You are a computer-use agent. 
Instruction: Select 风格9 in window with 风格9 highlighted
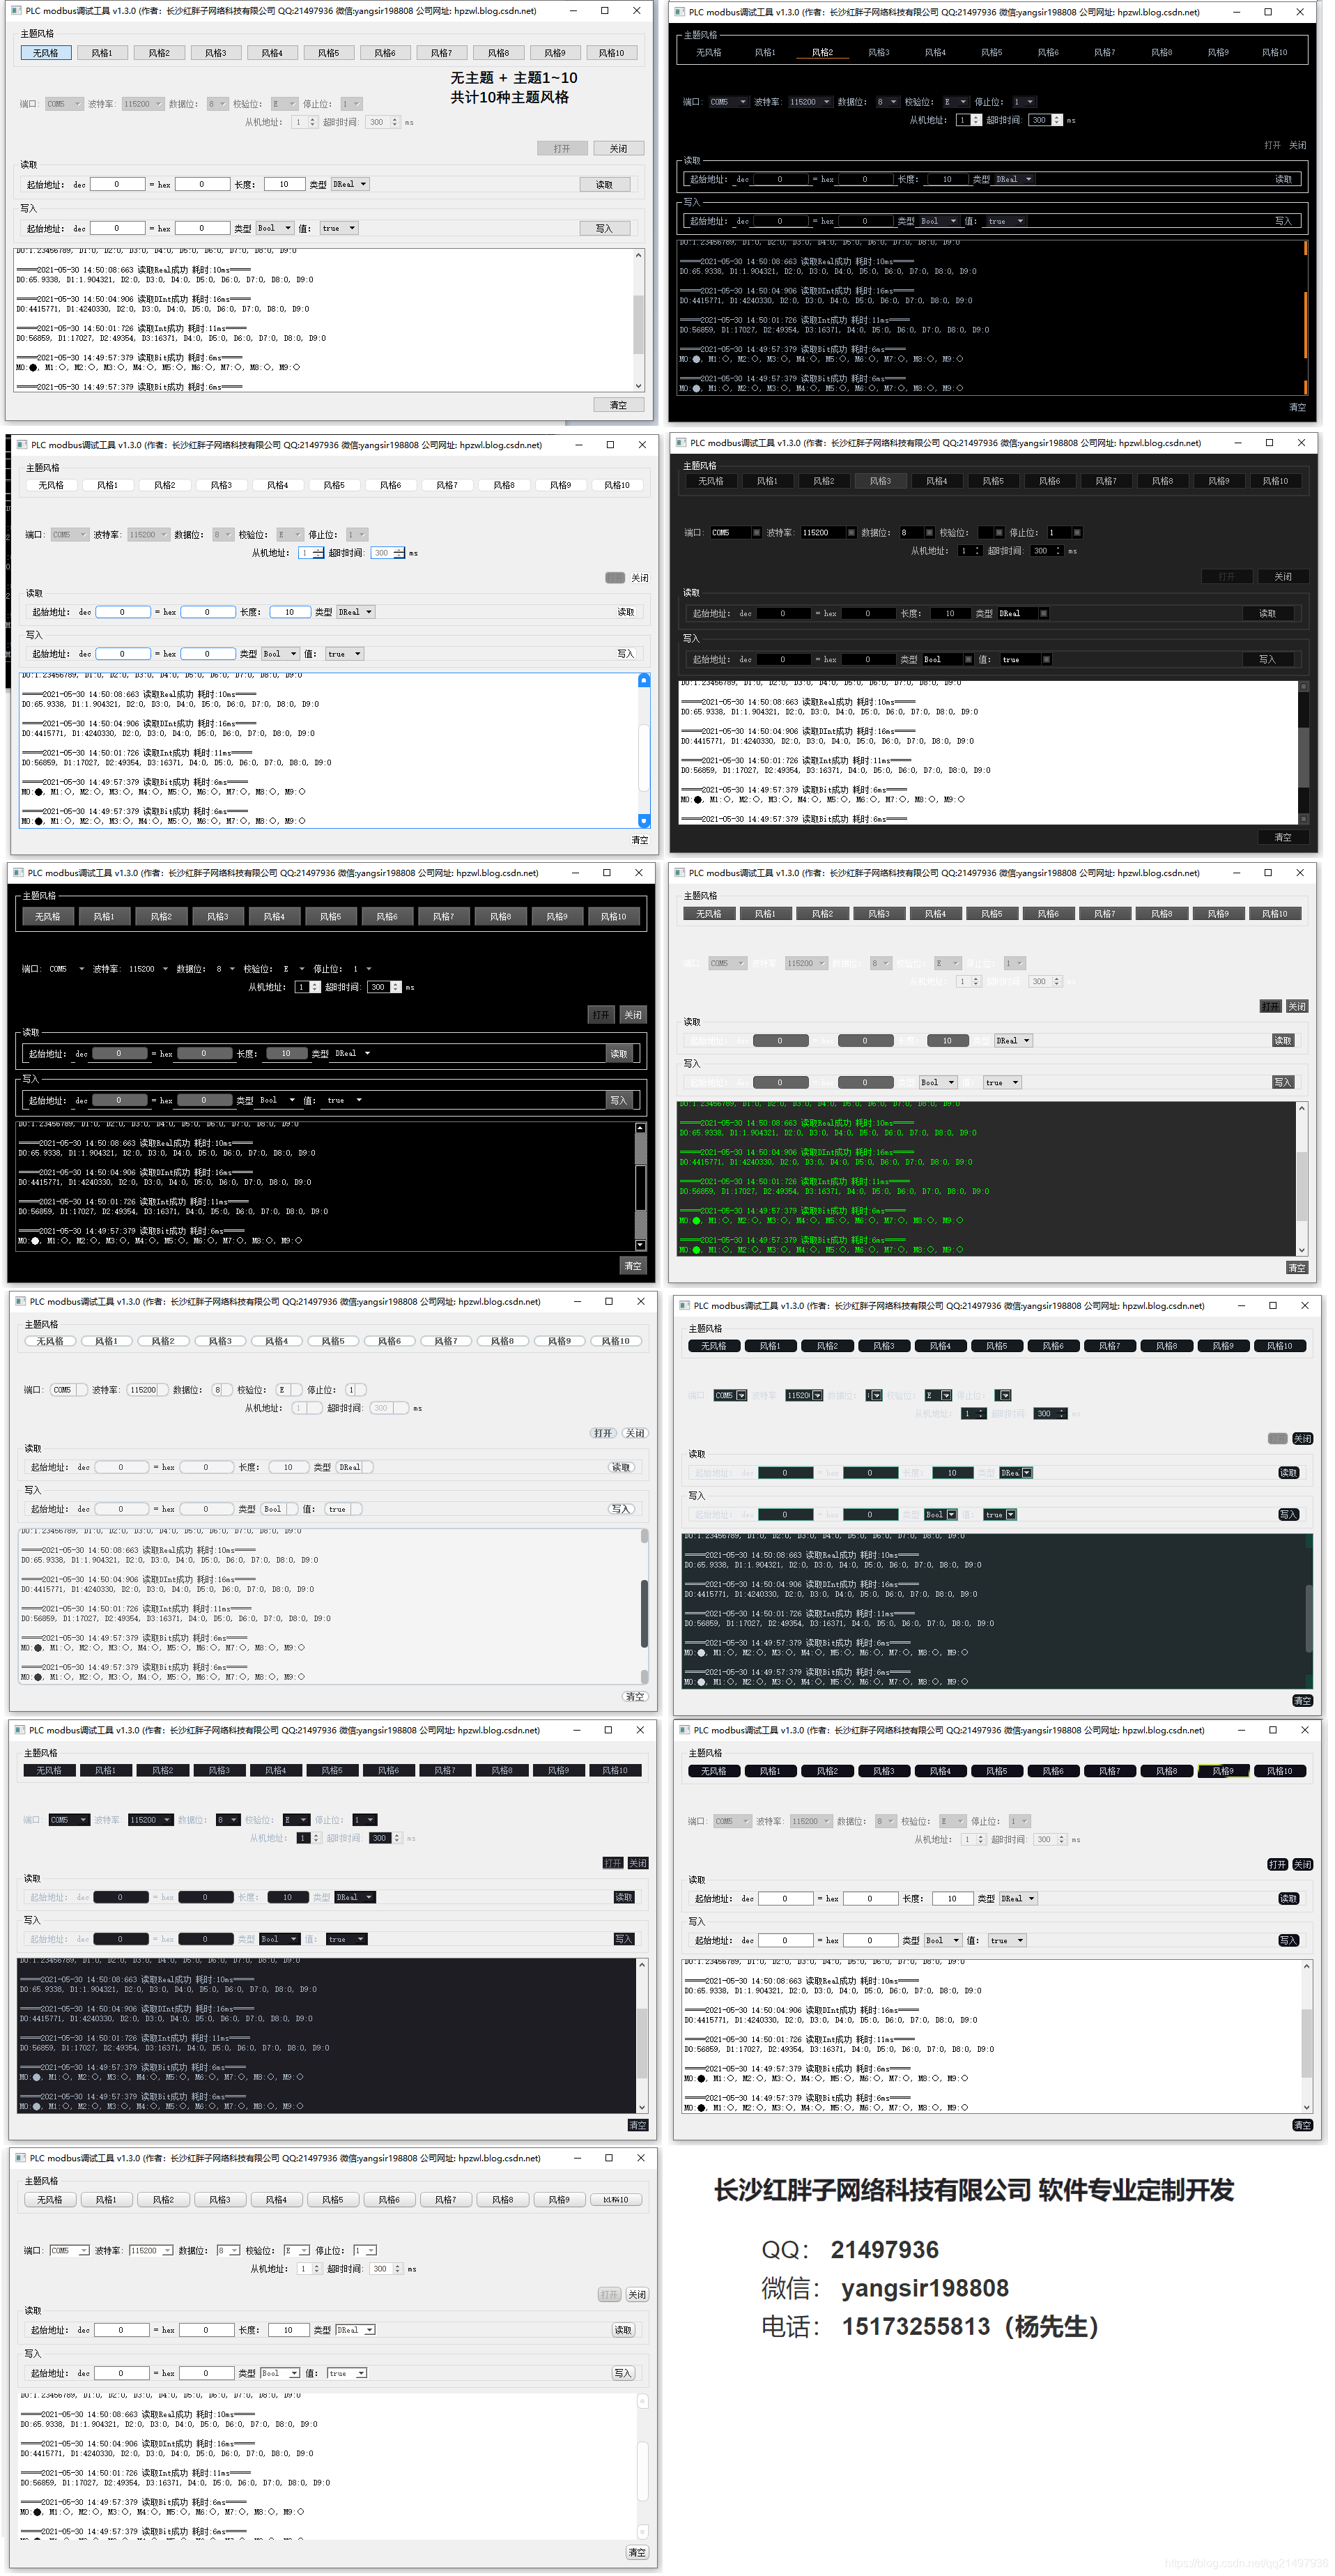(1223, 1771)
